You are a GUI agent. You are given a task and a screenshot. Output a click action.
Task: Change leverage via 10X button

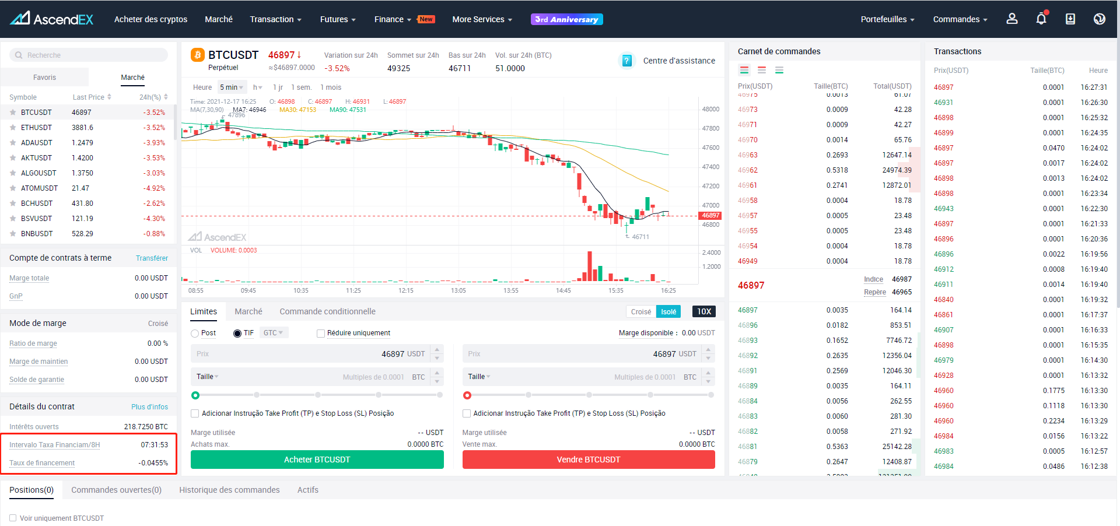[704, 311]
